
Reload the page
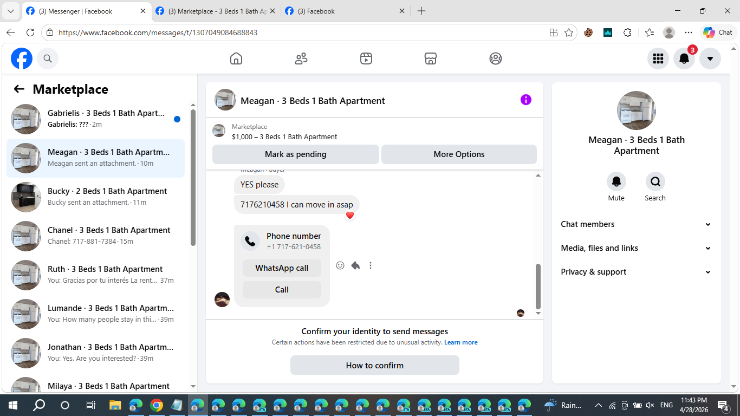(30, 32)
